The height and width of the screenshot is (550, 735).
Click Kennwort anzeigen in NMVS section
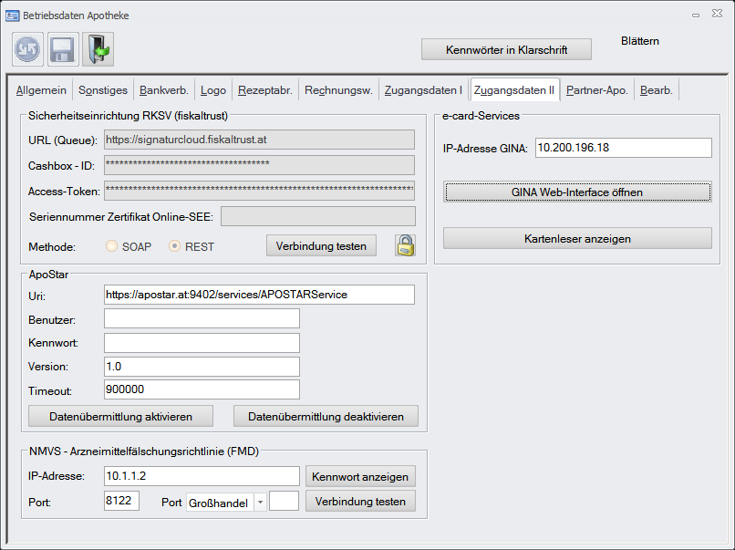point(360,476)
